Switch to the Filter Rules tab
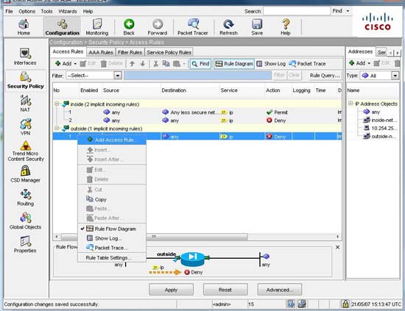Screen dimensions: 405x311 pos(130,52)
